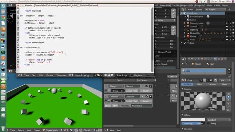The width and height of the screenshot is (235, 132).
Task: Open text editor View menu
Action: [x=27, y=75]
